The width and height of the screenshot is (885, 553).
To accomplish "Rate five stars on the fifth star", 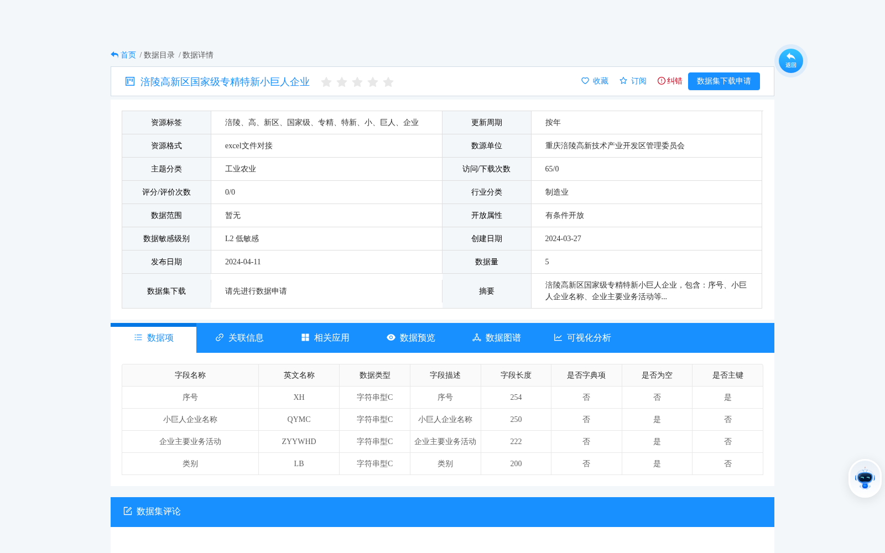I will tap(388, 82).
